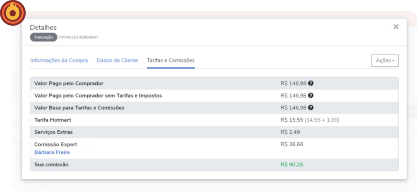Expand the Ações dropdown

pyautogui.click(x=385, y=61)
